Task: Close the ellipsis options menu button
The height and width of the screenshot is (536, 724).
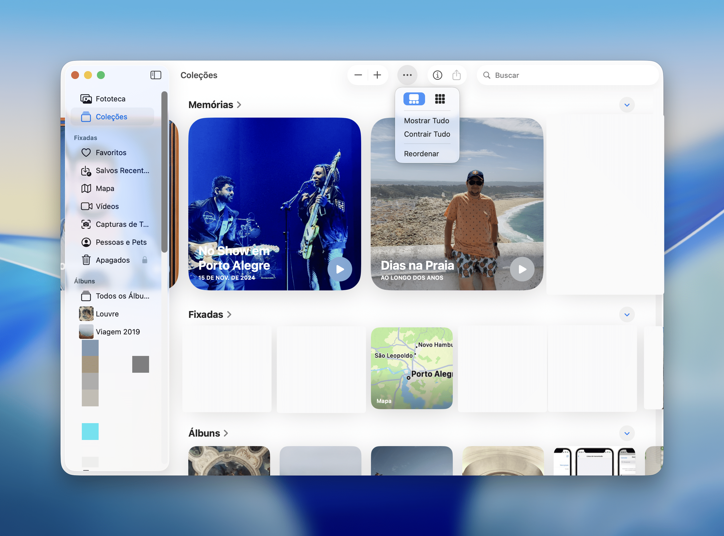Action: [407, 75]
